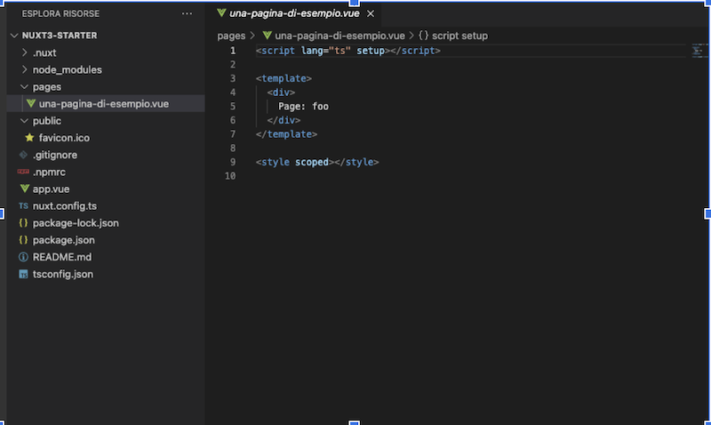This screenshot has width=711, height=425.
Task: Click the info icon beside README.md
Action: click(x=23, y=257)
